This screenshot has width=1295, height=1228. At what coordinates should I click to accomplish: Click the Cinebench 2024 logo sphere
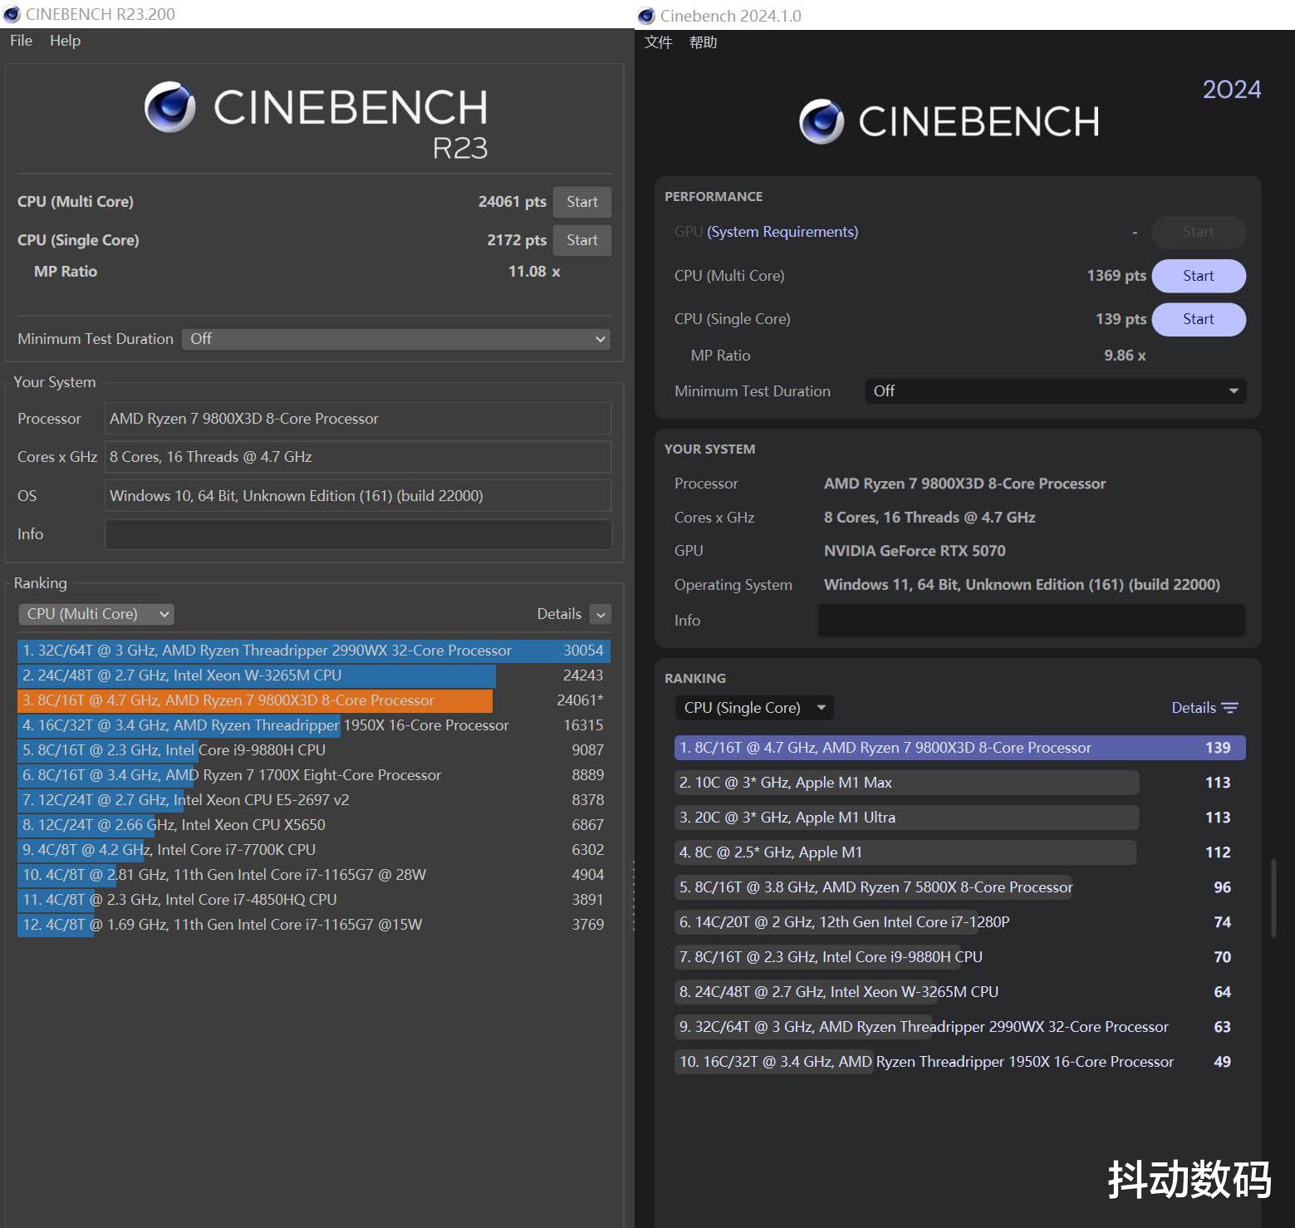(822, 121)
